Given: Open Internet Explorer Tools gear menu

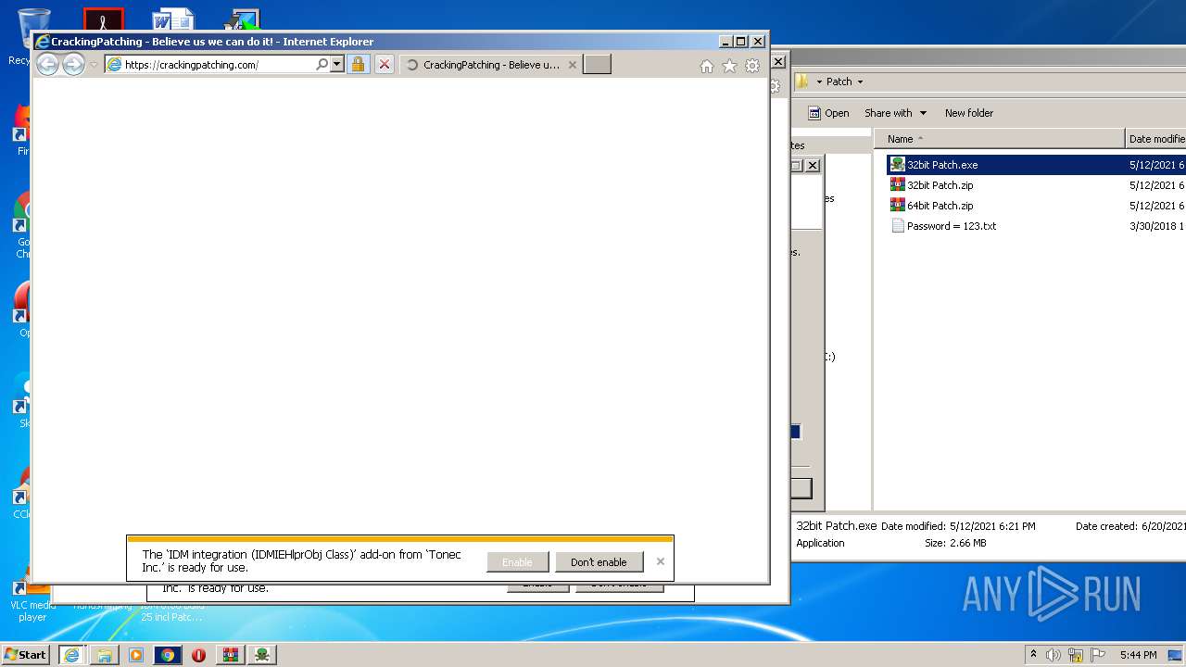Looking at the screenshot, I should 752,66.
